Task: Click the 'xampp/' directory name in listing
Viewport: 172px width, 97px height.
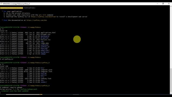Action: point(43,54)
